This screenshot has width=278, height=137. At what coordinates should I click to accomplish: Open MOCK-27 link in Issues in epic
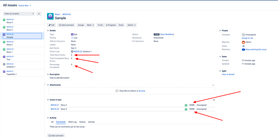55,105
